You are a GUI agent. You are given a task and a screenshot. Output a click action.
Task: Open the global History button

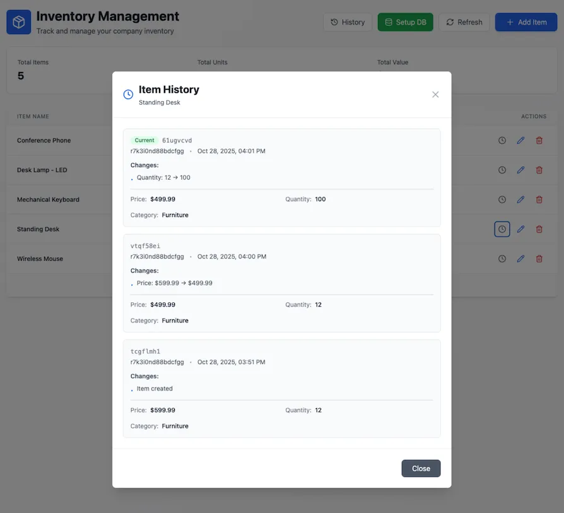[348, 22]
